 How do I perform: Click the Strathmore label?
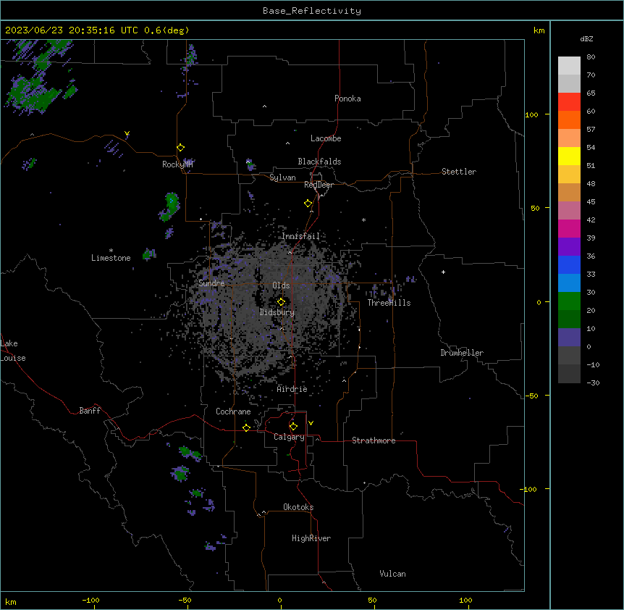pos(374,440)
